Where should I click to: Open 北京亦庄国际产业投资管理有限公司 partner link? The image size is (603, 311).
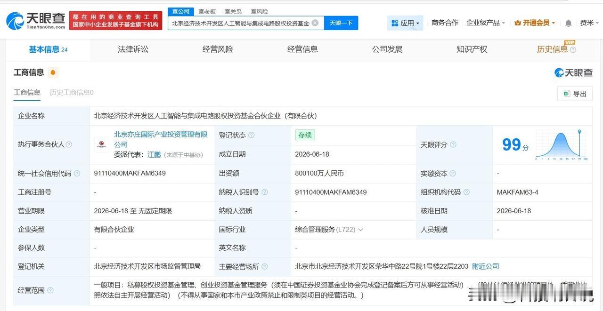click(x=161, y=139)
